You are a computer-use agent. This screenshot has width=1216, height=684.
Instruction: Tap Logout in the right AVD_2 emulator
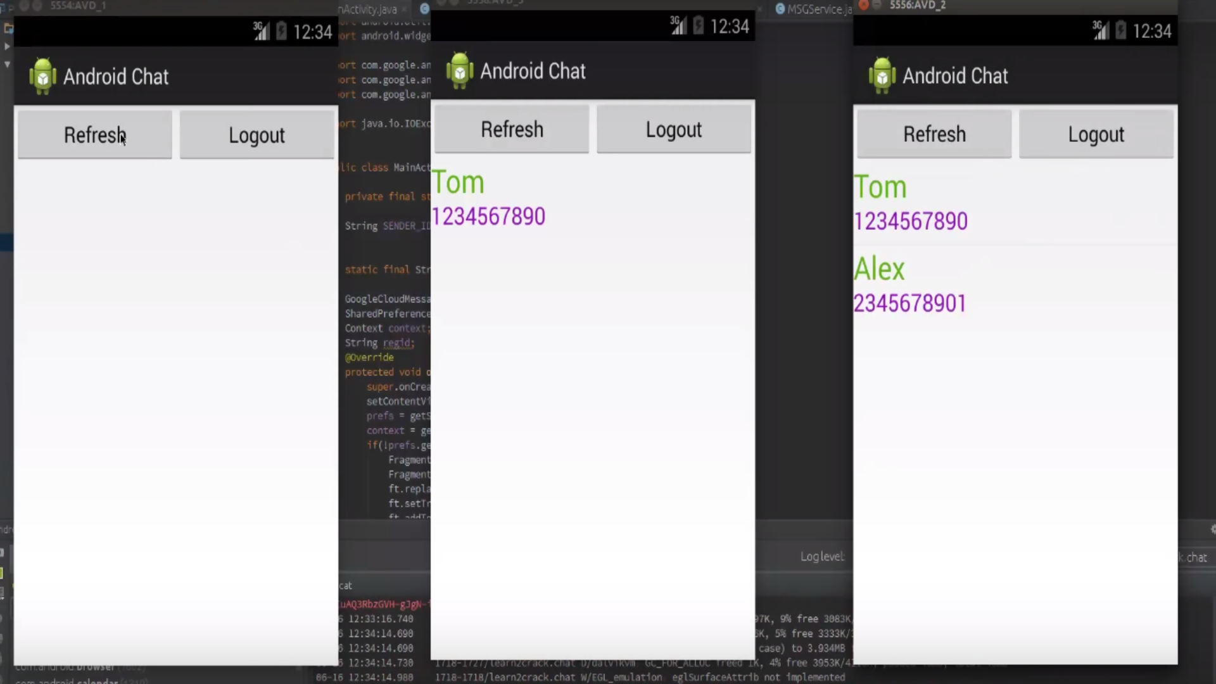[1096, 134]
